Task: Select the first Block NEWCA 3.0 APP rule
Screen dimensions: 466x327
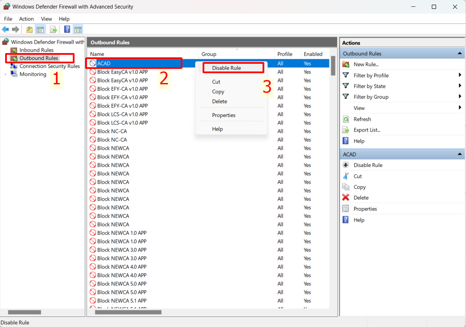Action: click(209, 250)
